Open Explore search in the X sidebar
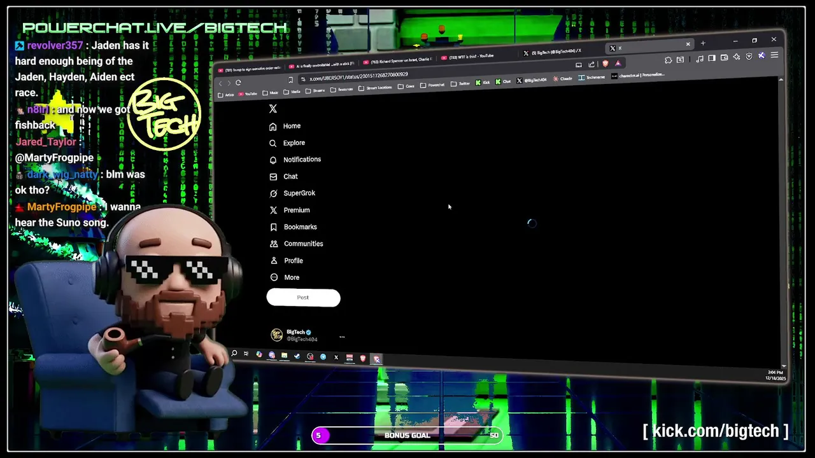Image resolution: width=815 pixels, height=458 pixels. tap(287, 143)
